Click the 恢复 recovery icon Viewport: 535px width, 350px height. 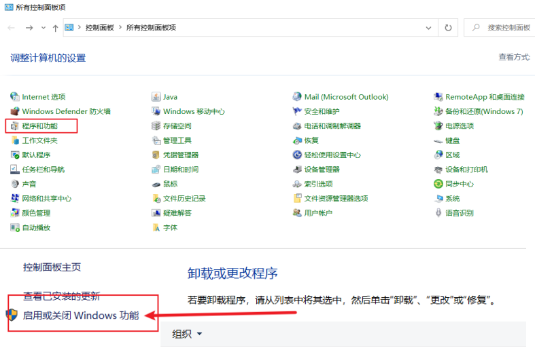coord(297,140)
